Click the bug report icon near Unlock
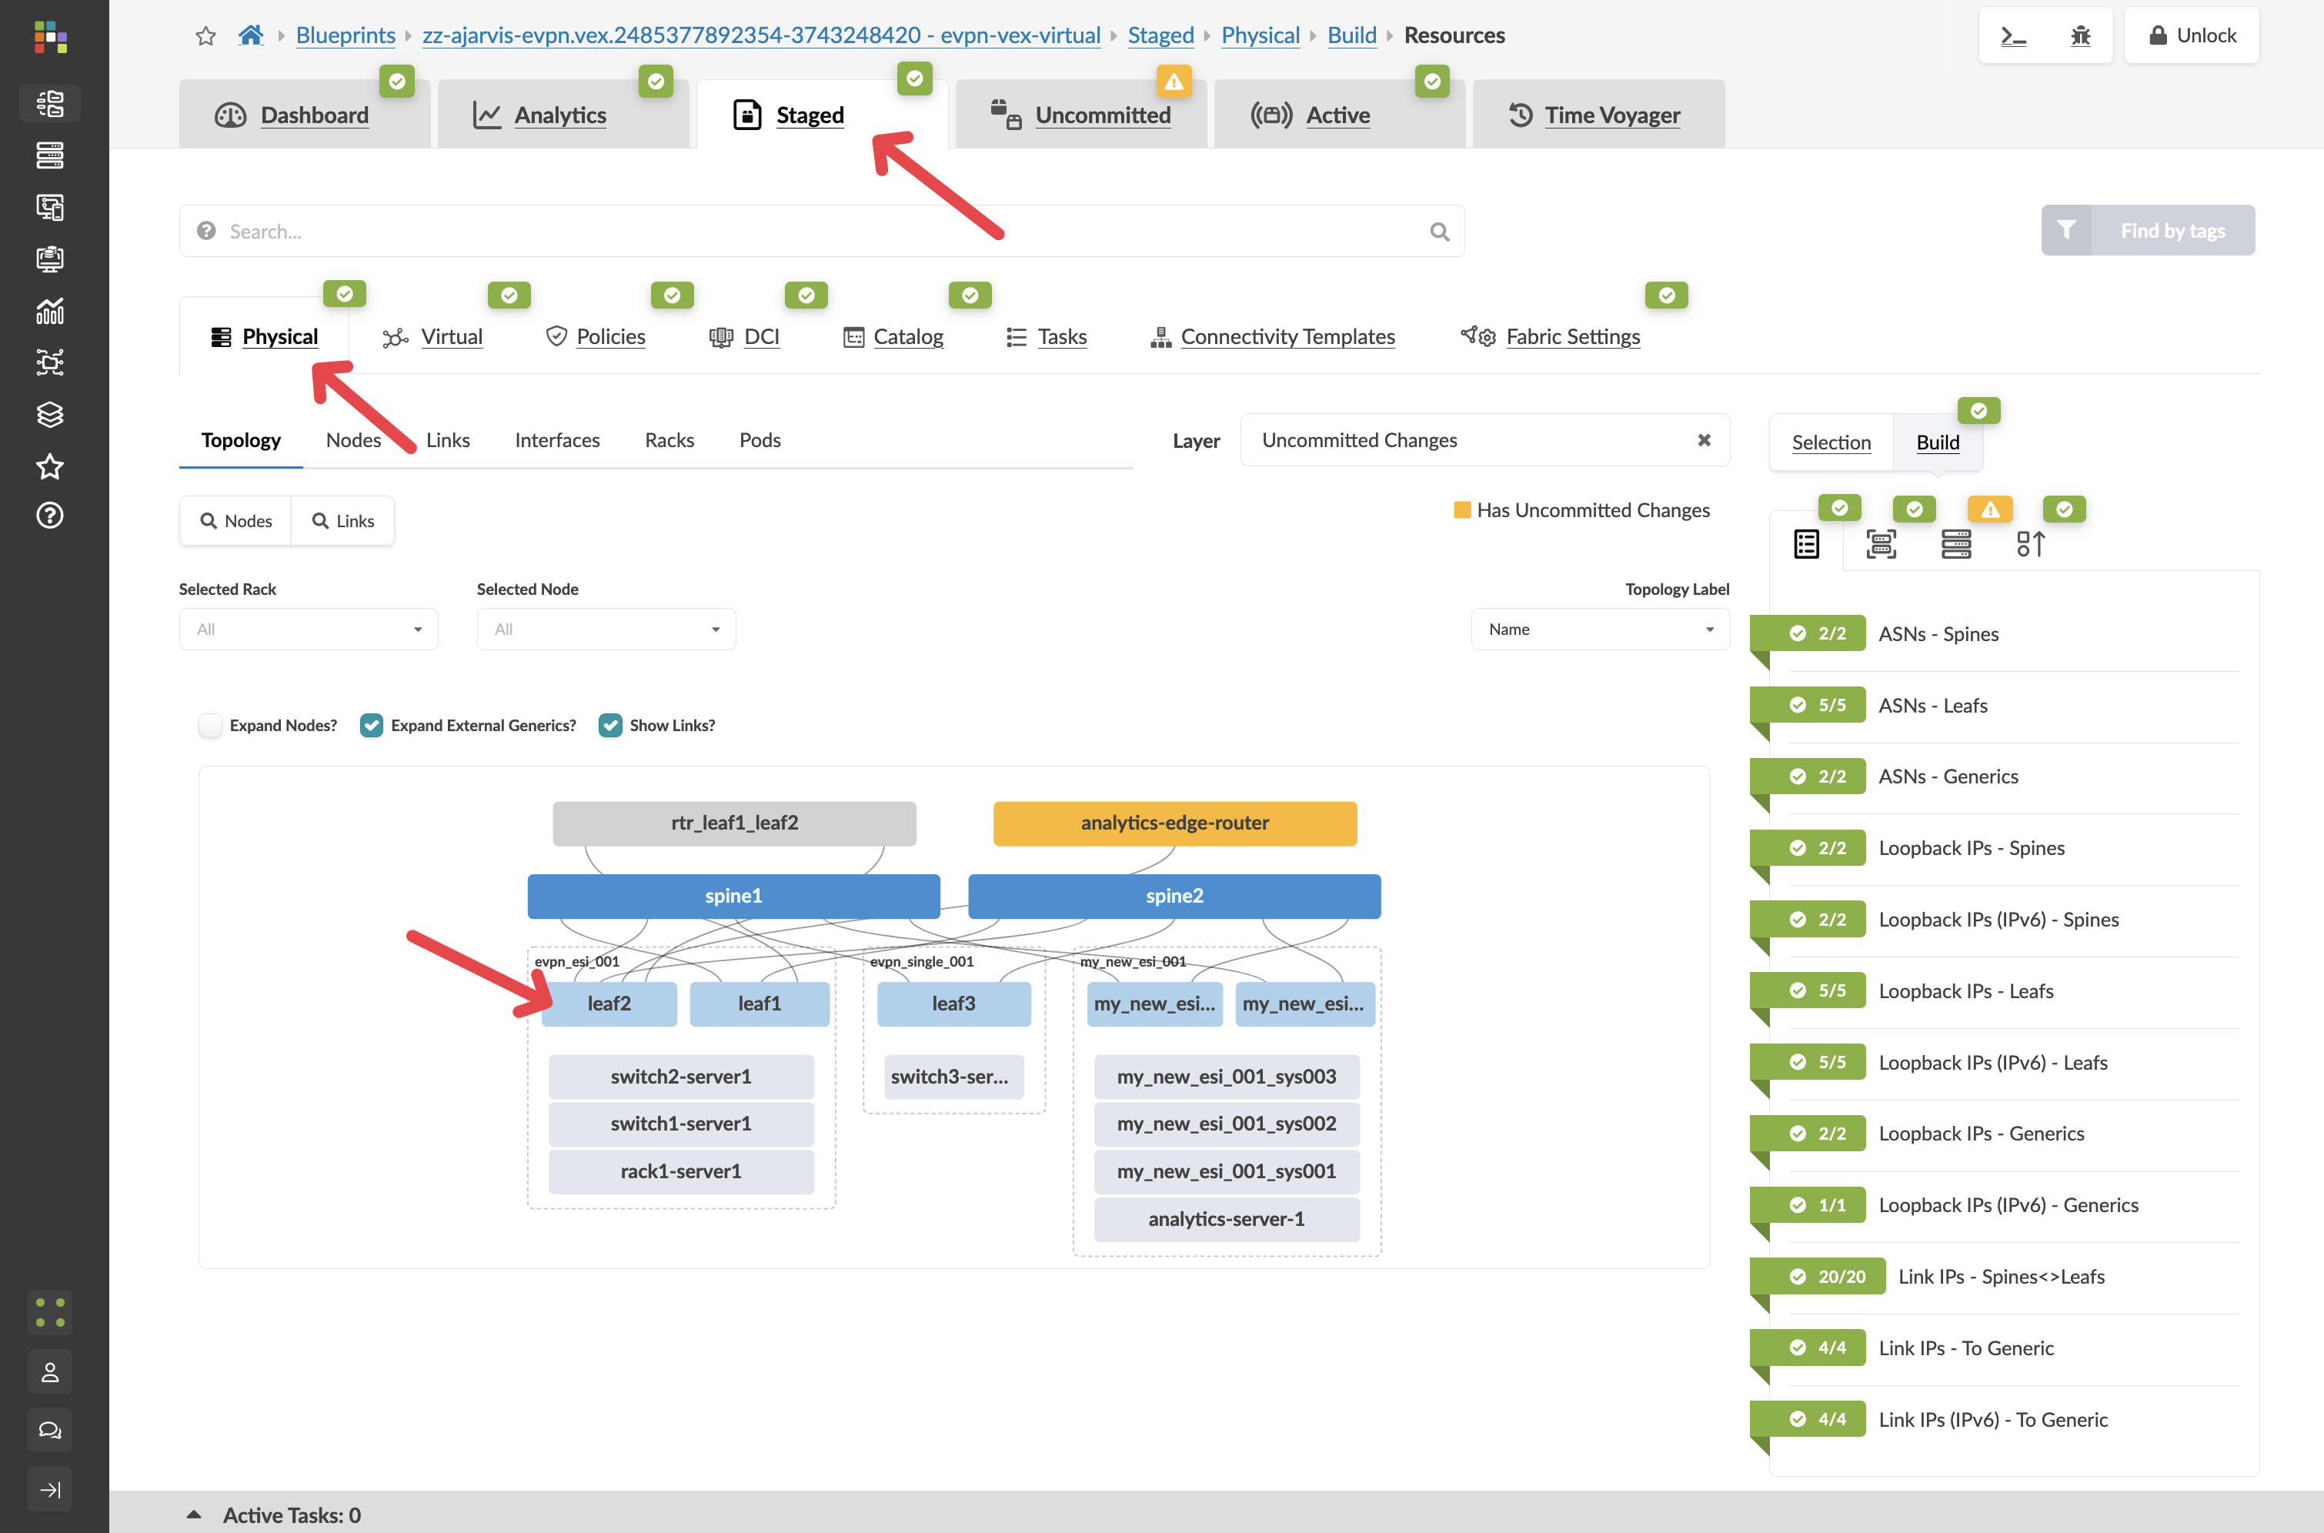 click(2081, 35)
